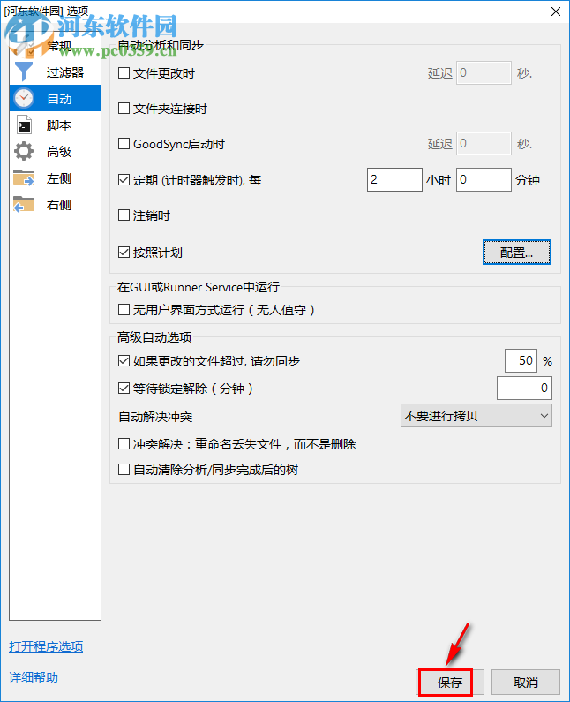Switch to the 脚本 tab label
The height and width of the screenshot is (702, 570).
pyautogui.click(x=59, y=125)
